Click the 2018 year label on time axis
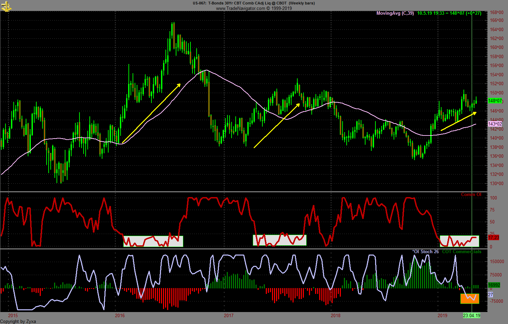This screenshot has height=324, width=508. [336, 315]
